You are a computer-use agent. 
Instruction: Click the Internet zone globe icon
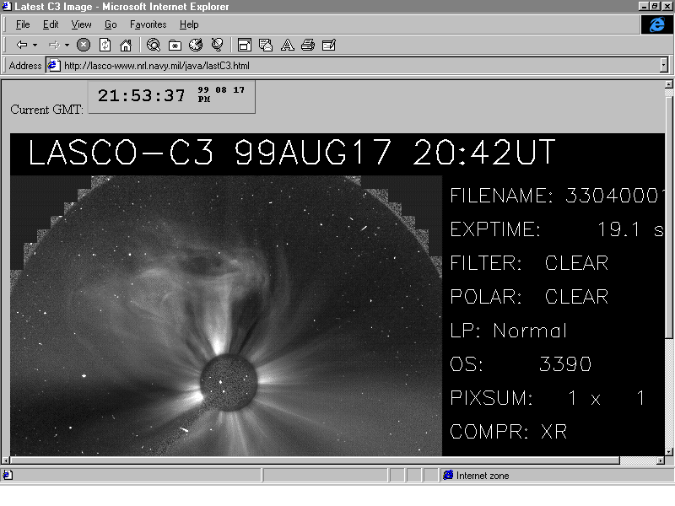click(x=448, y=475)
